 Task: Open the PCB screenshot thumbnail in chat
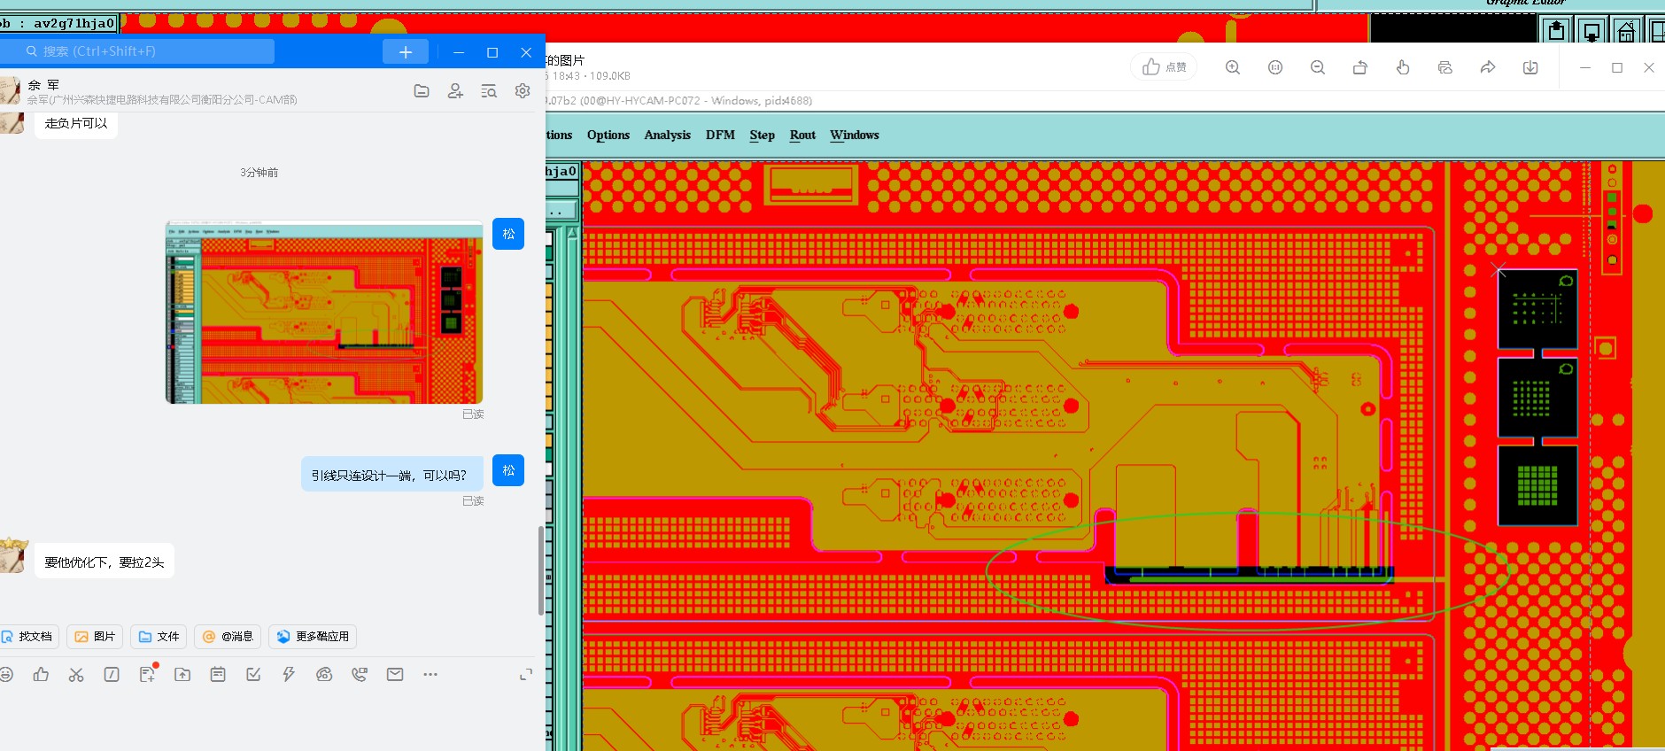(x=324, y=313)
